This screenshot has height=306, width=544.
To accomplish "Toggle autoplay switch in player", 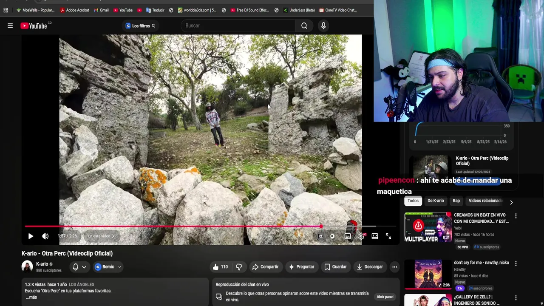I will point(332,236).
